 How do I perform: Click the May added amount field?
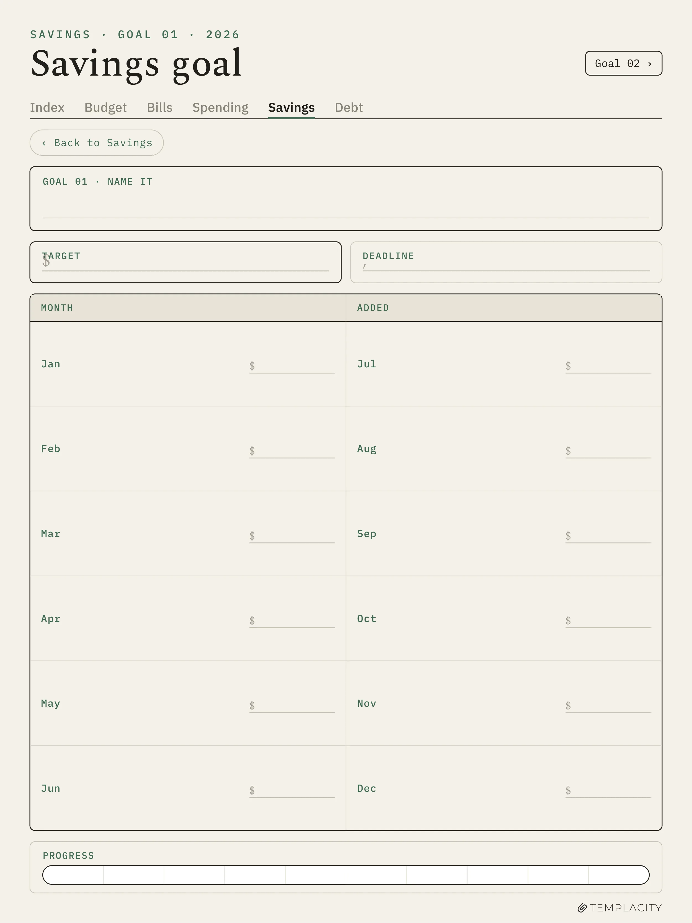pyautogui.click(x=292, y=706)
